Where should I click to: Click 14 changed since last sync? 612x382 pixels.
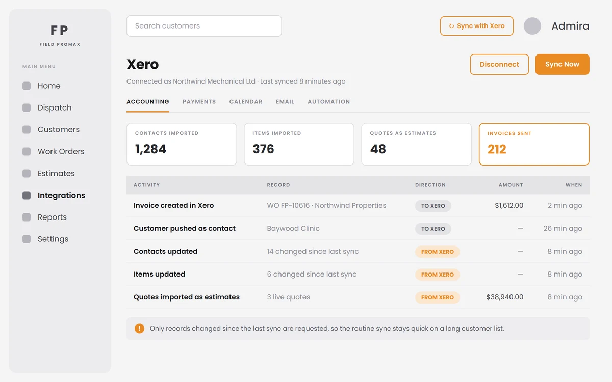313,252
